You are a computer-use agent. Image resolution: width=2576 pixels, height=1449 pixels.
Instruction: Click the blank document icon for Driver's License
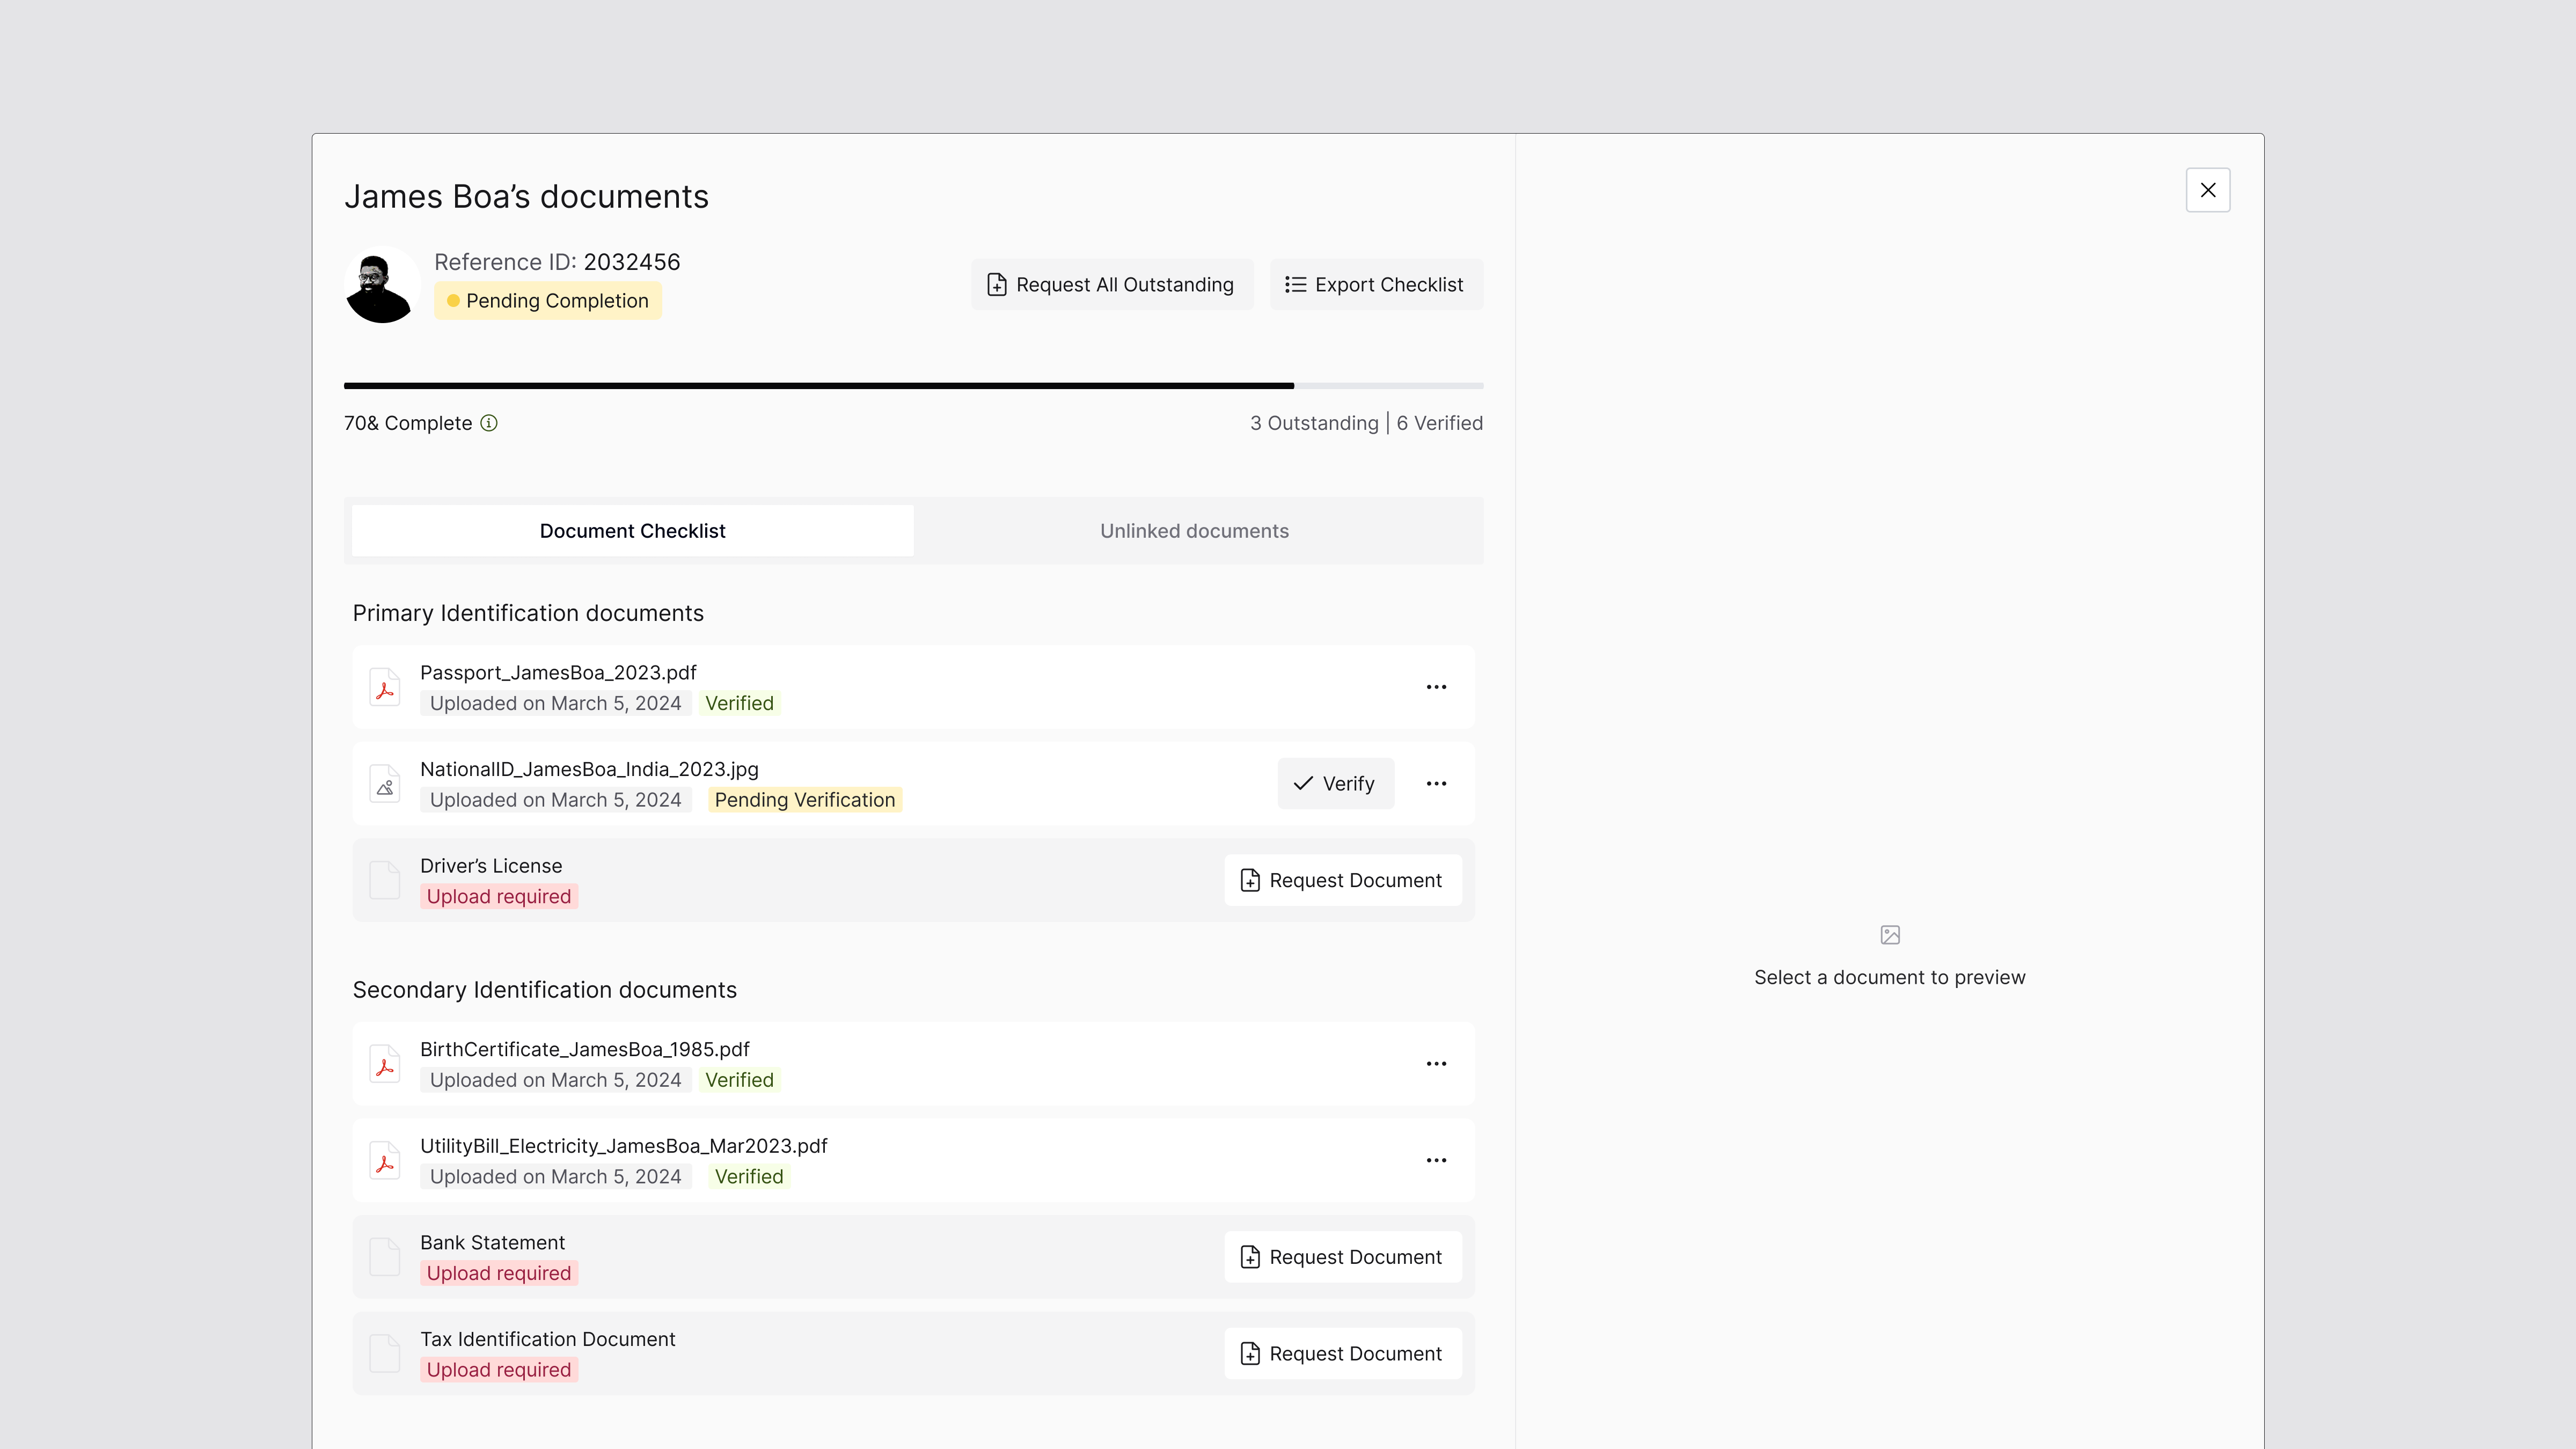[385, 880]
